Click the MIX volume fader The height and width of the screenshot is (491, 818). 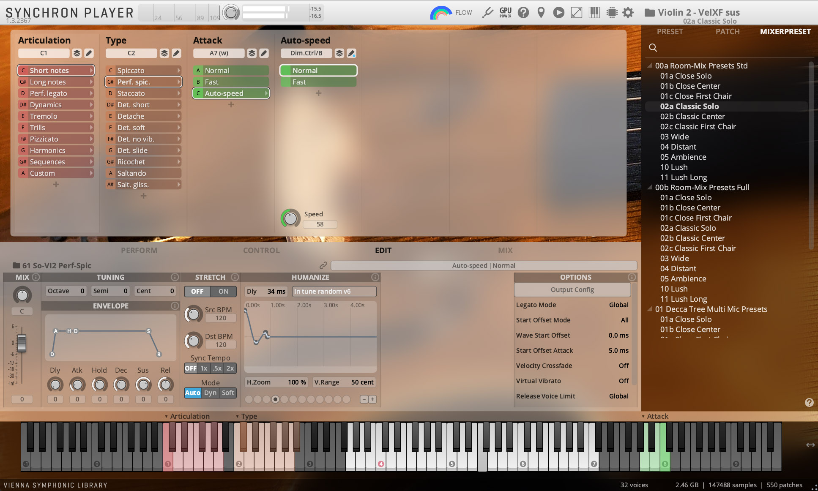[x=22, y=343]
